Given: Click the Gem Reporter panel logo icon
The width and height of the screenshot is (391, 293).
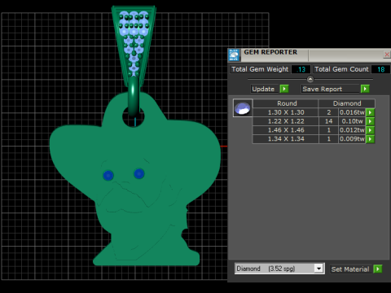Looking at the screenshot, I should pos(234,55).
